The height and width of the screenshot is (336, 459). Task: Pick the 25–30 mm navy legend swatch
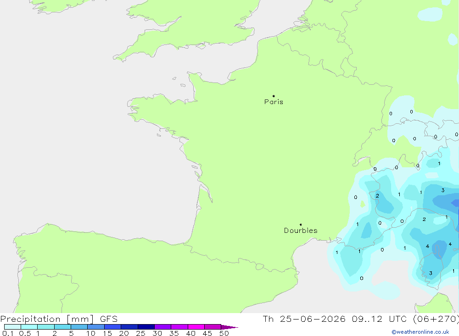click(x=146, y=327)
